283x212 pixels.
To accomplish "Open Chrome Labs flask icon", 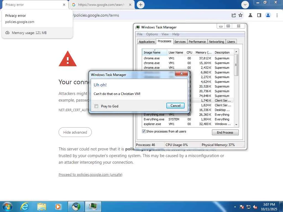I will (x=250, y=15).
